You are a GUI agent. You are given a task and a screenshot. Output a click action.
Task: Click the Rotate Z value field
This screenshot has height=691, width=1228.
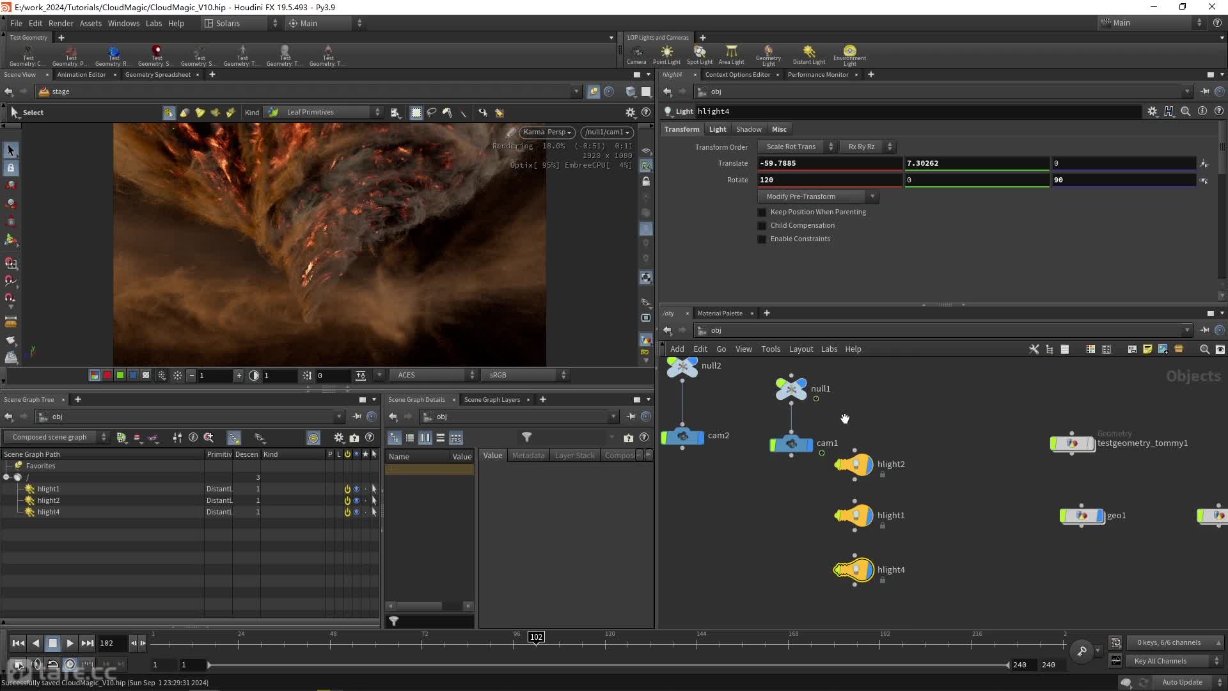(x=1123, y=180)
